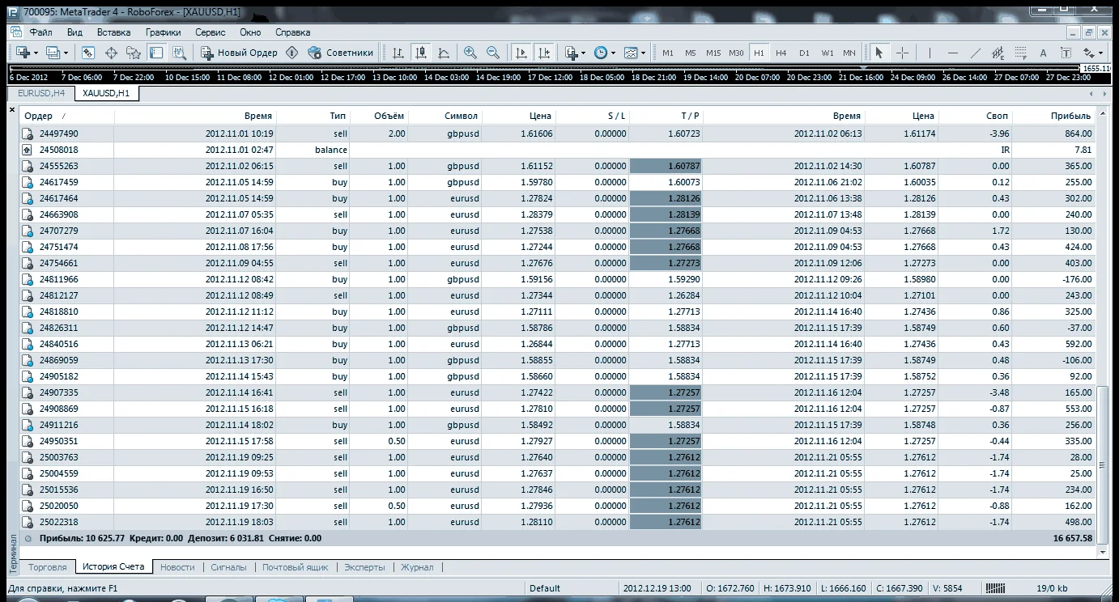Toggle the Советники auto-trading button
The height and width of the screenshot is (602, 1119).
click(x=341, y=53)
